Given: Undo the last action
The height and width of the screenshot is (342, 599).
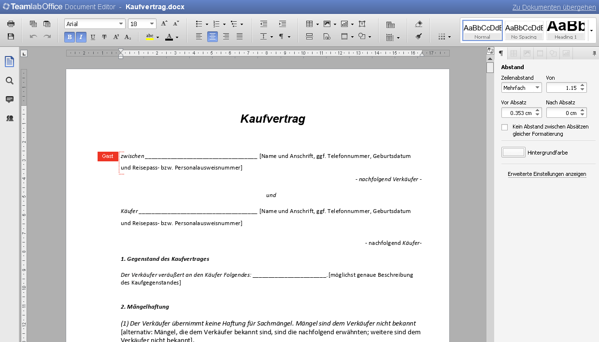Looking at the screenshot, I should pyautogui.click(x=33, y=36).
